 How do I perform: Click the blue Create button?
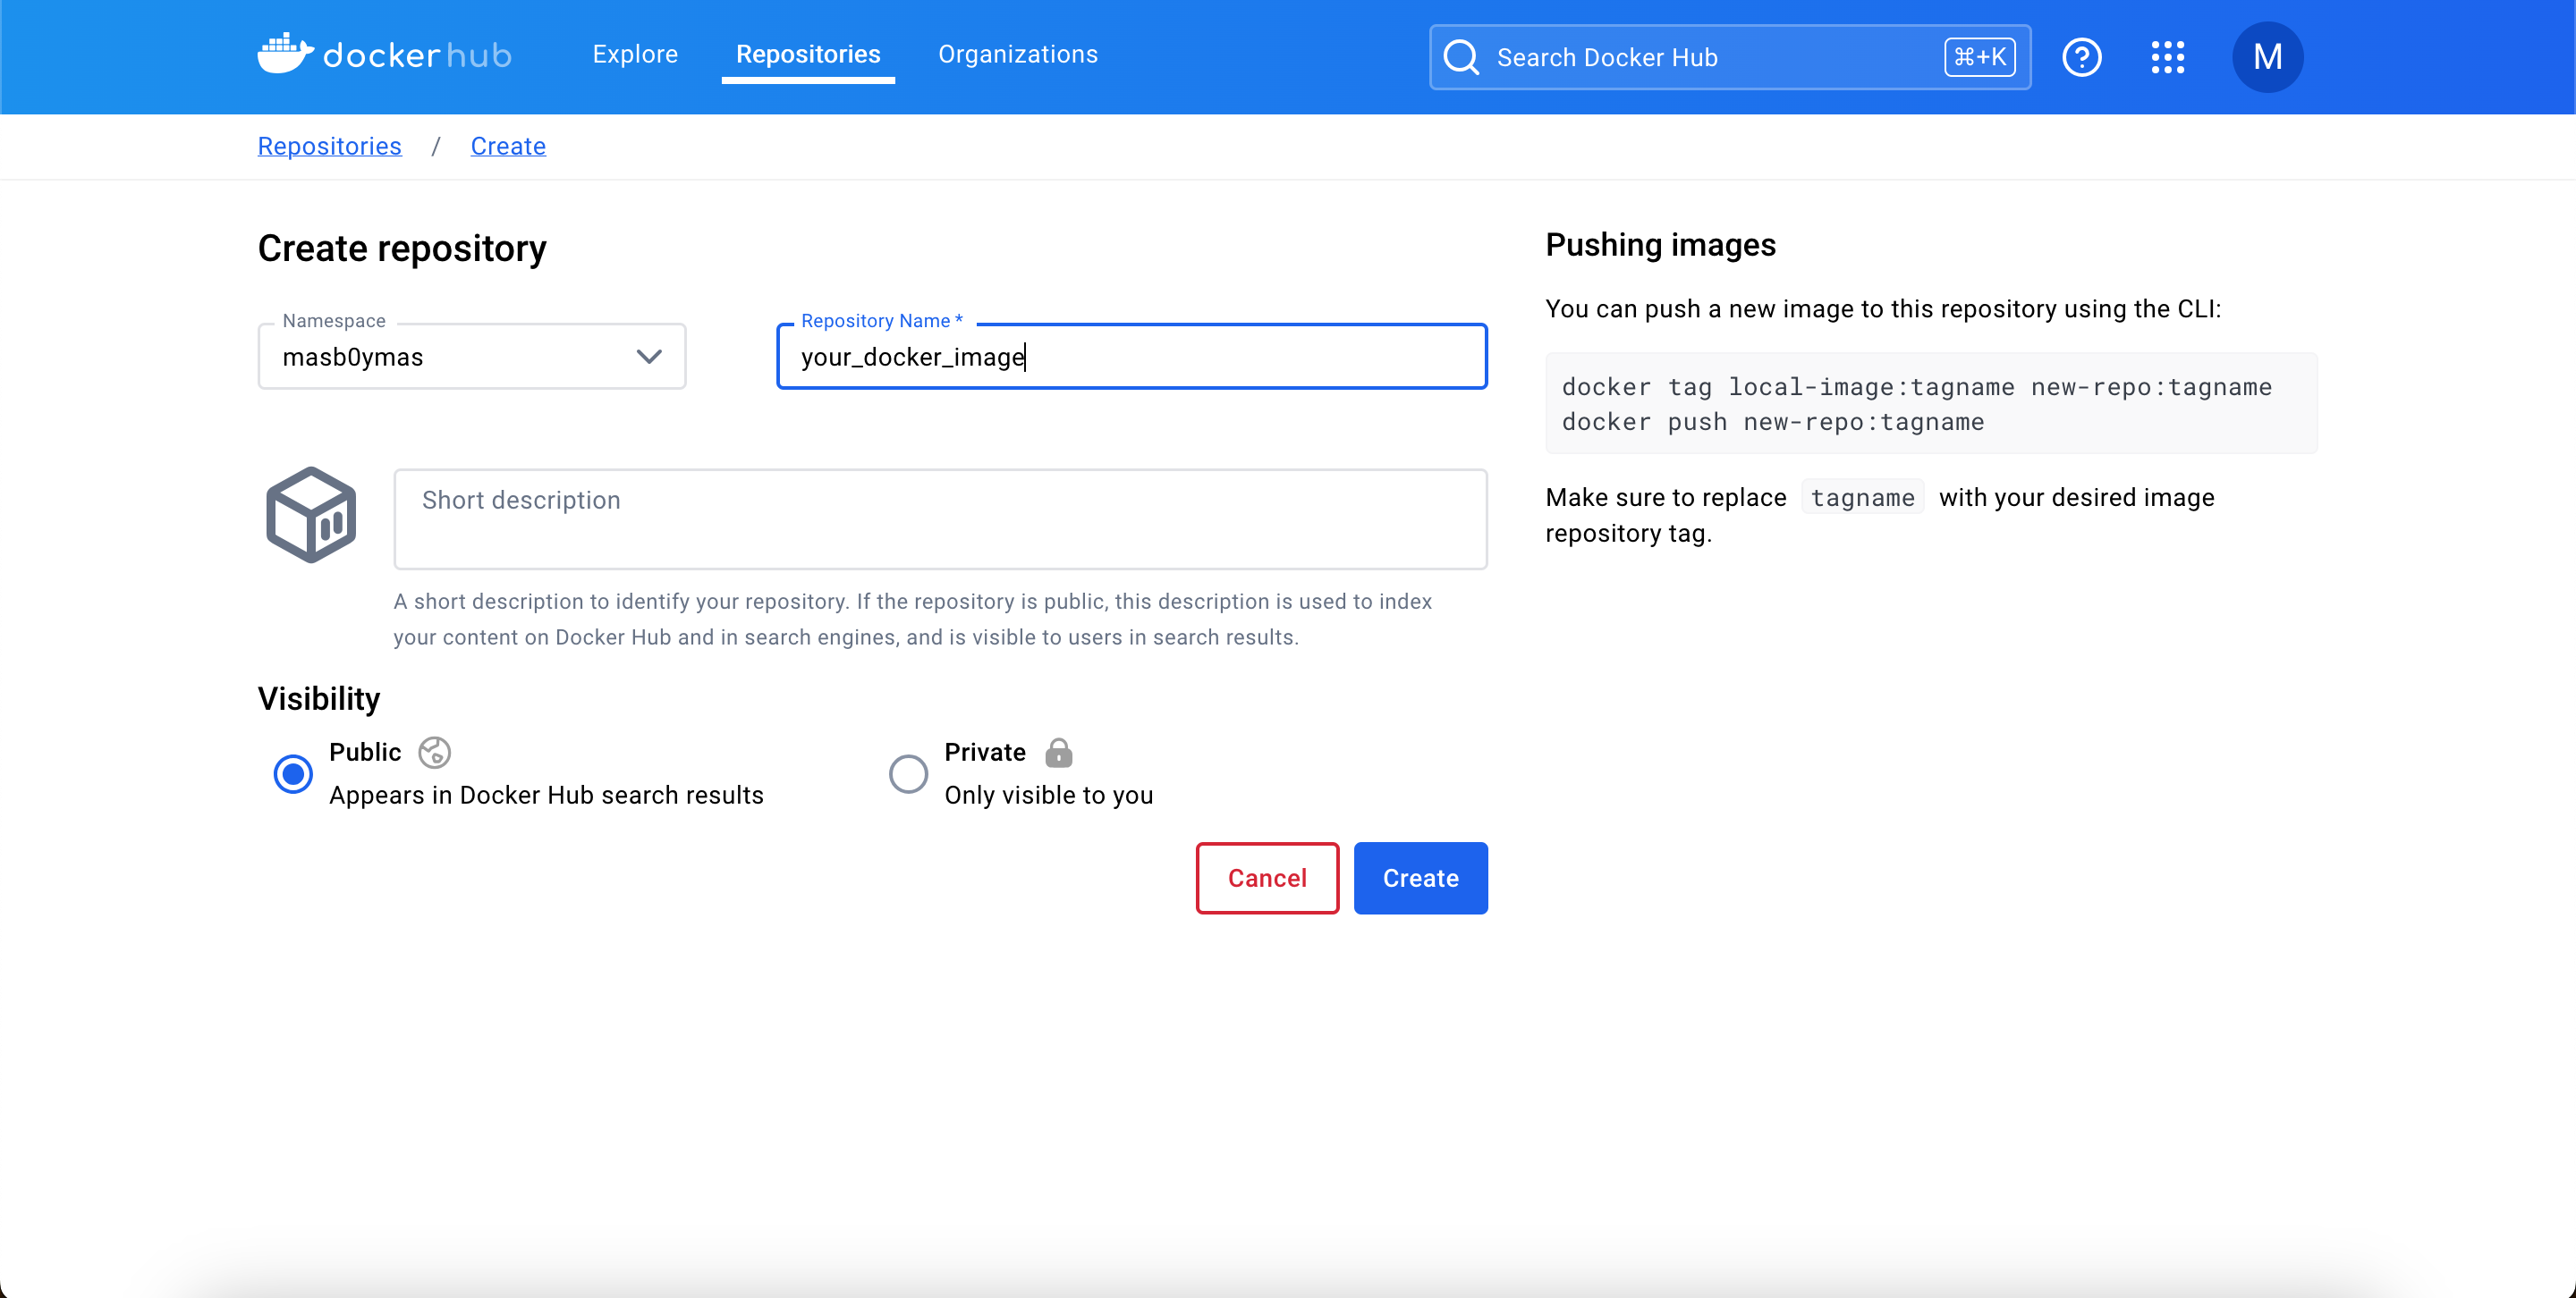pos(1420,879)
